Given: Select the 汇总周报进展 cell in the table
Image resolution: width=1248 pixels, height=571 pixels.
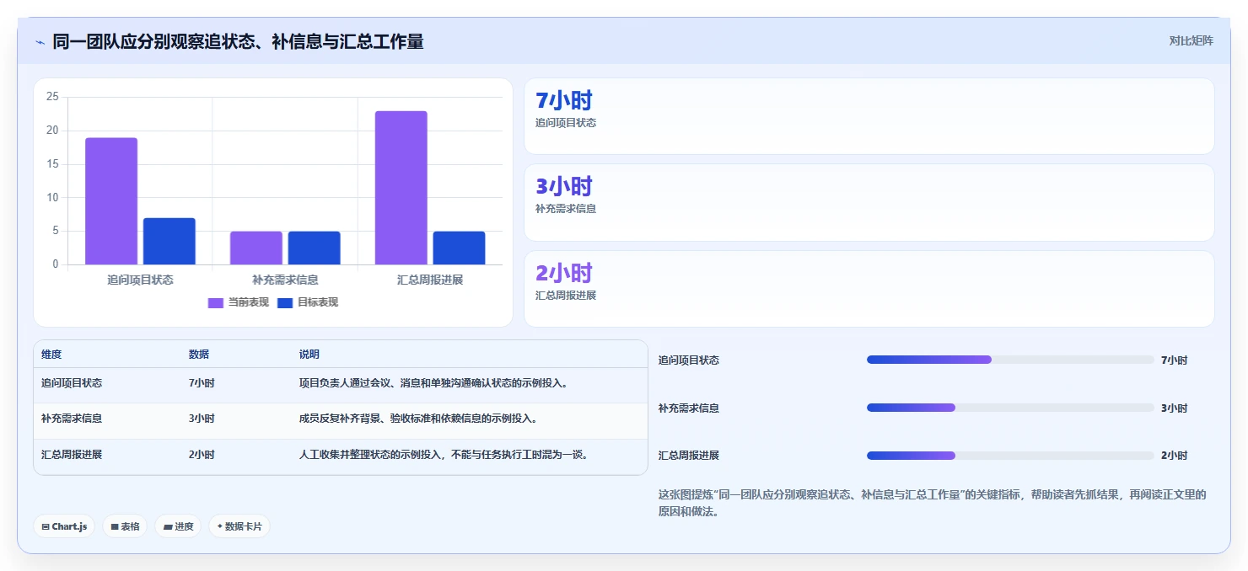Looking at the screenshot, I should pyautogui.click(x=72, y=455).
